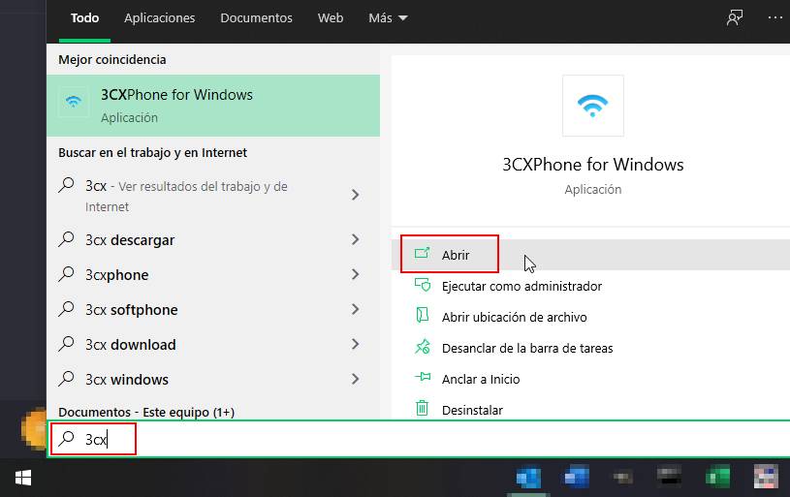Expand the '3cx descargar' suggestion arrow

click(355, 239)
